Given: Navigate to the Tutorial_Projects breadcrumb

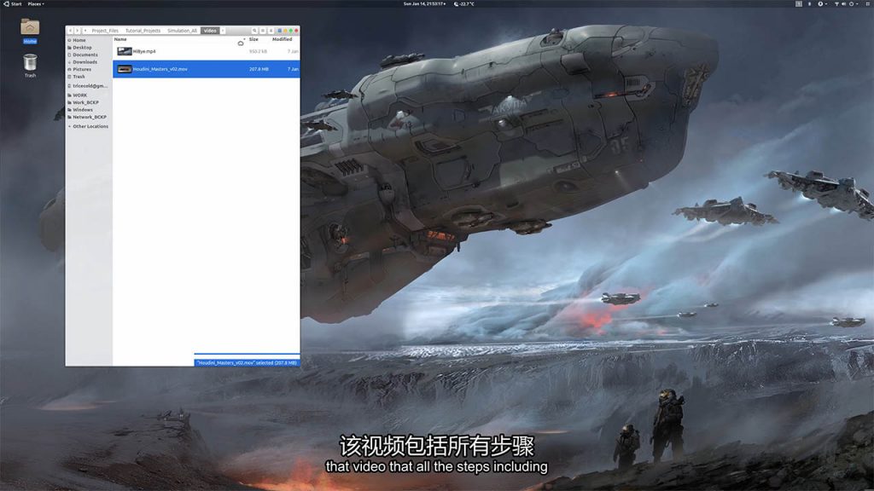Looking at the screenshot, I should tap(143, 31).
